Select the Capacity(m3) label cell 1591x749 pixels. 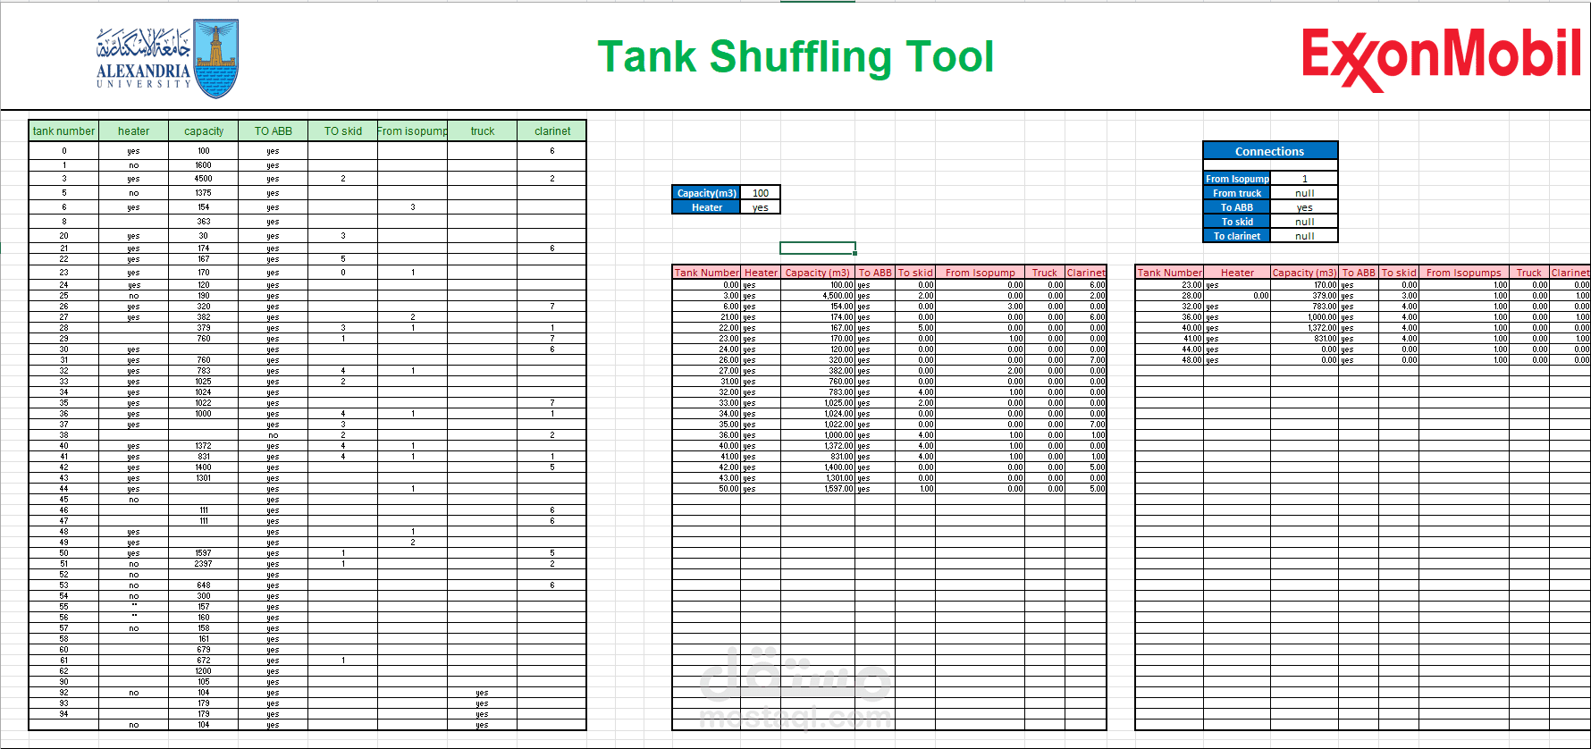706,193
